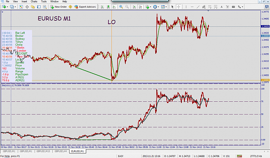This screenshot has width=270, height=158.
Task: Zoom out of the chart
Action: (x=127, y=7)
